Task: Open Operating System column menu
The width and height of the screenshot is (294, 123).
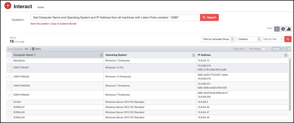Action: pyautogui.click(x=194, y=55)
